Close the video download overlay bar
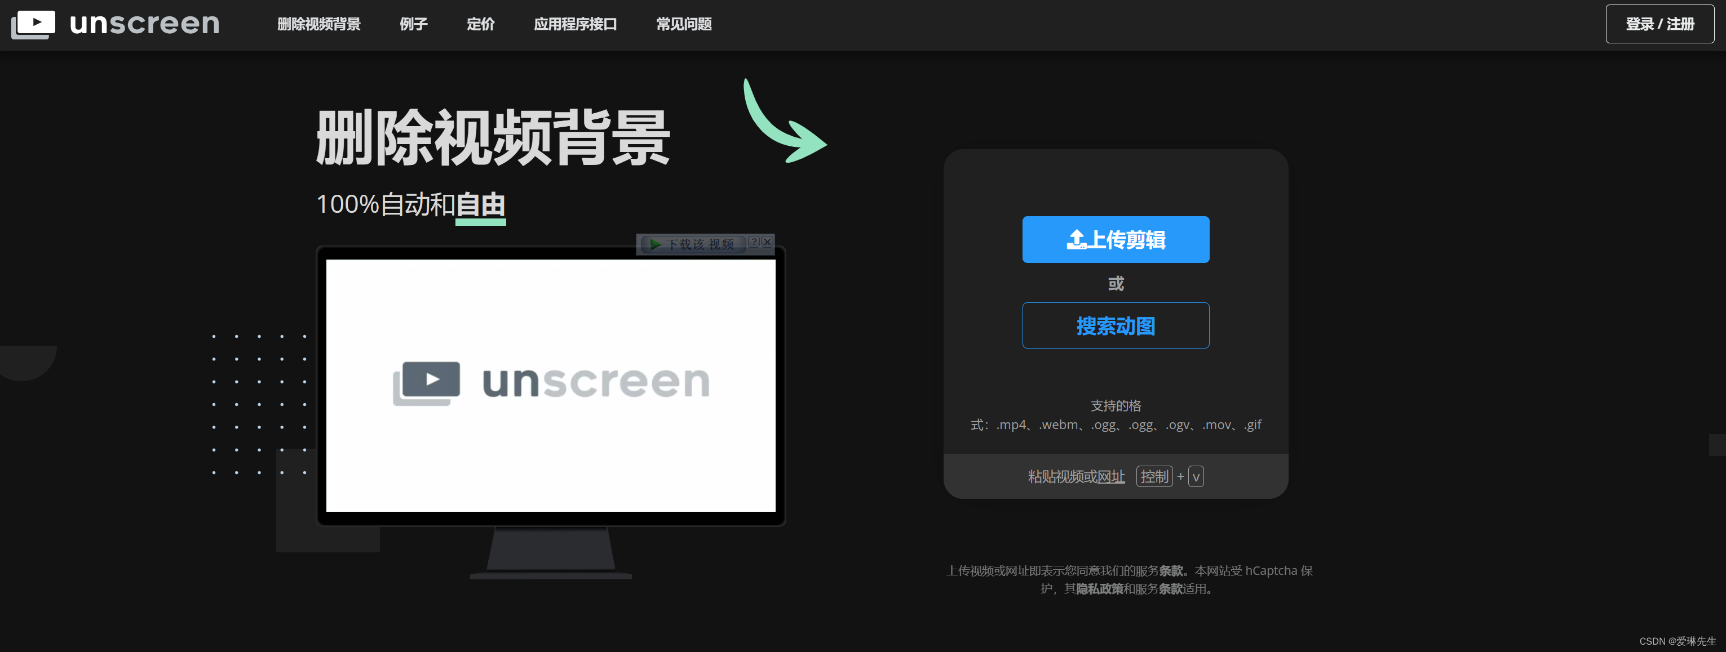Screen dimensions: 1726x652 (768, 242)
